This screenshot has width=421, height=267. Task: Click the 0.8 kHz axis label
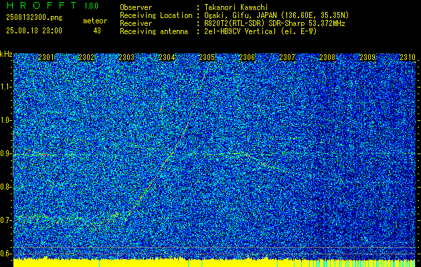[6, 187]
